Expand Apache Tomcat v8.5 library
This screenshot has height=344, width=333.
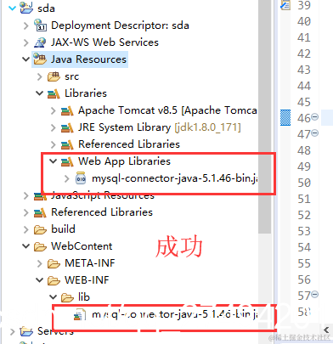[x=53, y=110]
